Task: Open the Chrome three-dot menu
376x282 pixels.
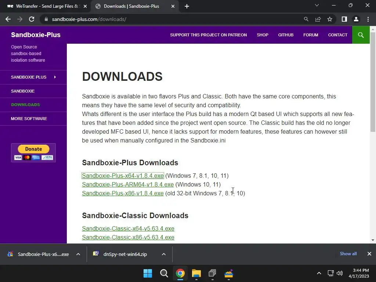Action: pos(368,19)
